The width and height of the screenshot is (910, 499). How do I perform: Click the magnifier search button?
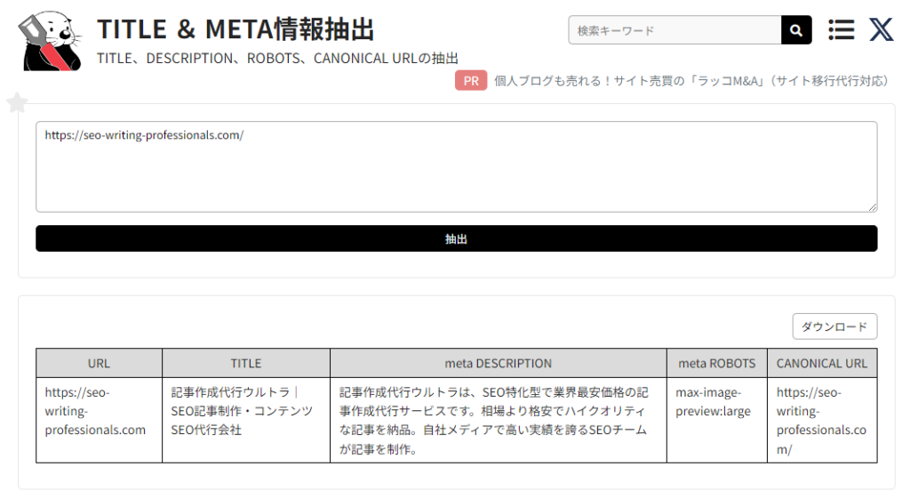point(796,30)
